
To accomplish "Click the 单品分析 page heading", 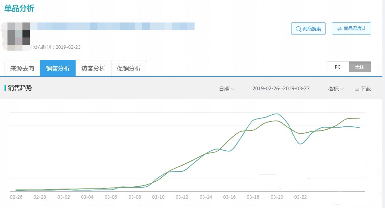I will coord(19,9).
